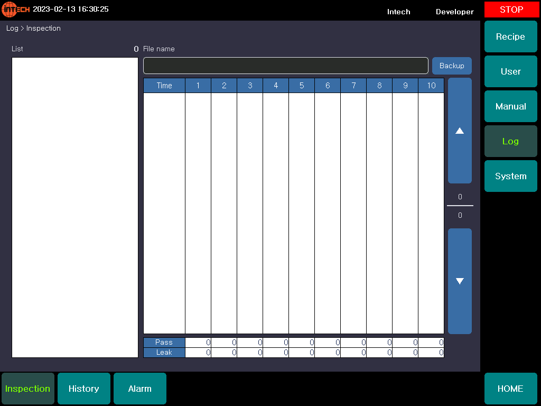
Task: Open the Manual control page
Action: pyautogui.click(x=510, y=106)
